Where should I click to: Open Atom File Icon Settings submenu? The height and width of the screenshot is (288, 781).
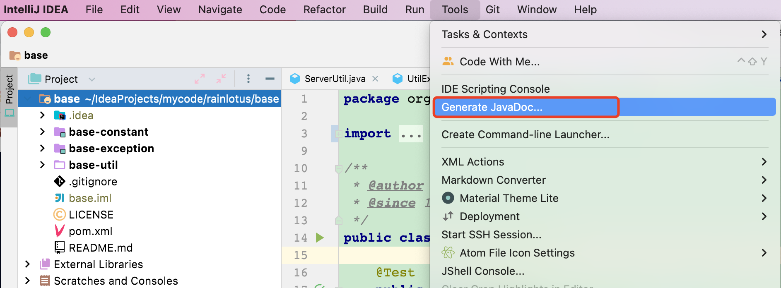point(605,253)
